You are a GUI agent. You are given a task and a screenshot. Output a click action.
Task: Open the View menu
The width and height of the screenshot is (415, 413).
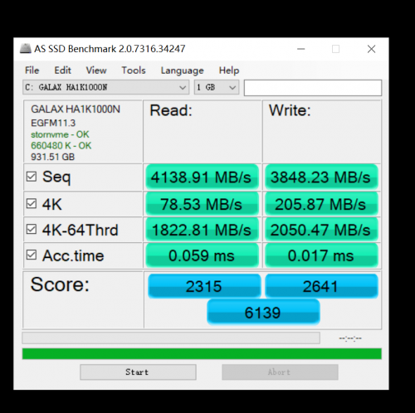pyautogui.click(x=96, y=70)
